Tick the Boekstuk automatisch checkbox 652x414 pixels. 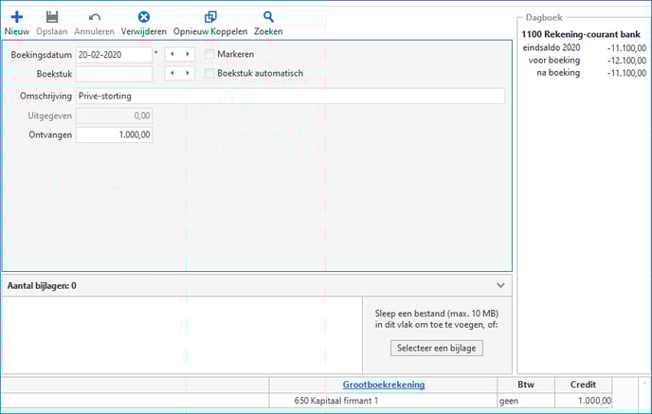(209, 74)
